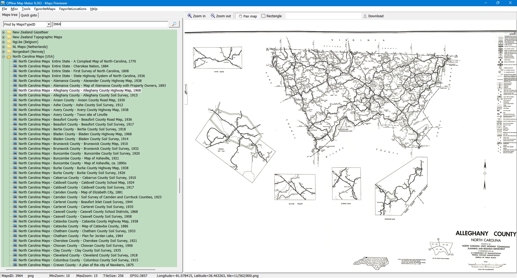The image size is (517, 278).
Task: Click the New Zealand Gazetteer folder icon
Action: point(9,32)
